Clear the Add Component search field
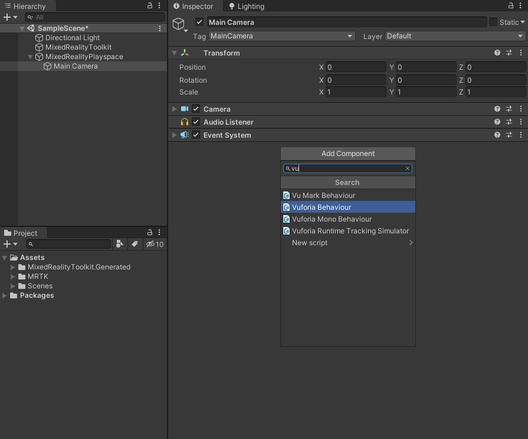This screenshot has height=439, width=528. coord(407,168)
